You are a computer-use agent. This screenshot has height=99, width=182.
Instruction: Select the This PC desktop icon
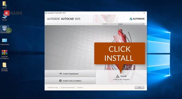tap(4, 17)
